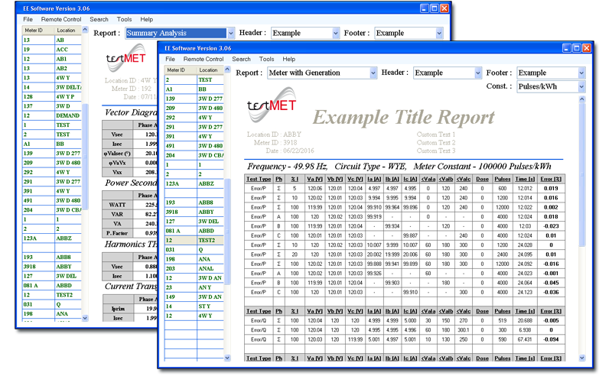The image size is (612, 376).
Task: Expand Header dropdown in front window
Action: (477, 73)
